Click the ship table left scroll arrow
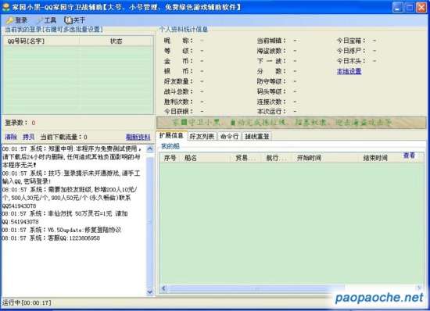This screenshot has height=311, width=430. coord(163,288)
